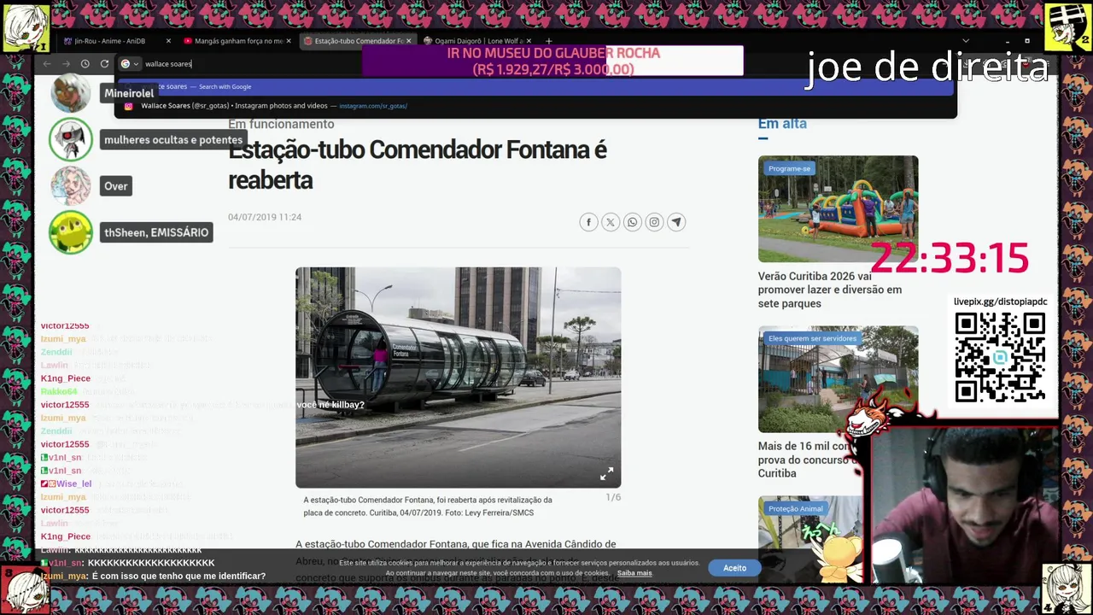1093x615 pixels.
Task: Click the Instagram share icon in article
Action: (654, 222)
